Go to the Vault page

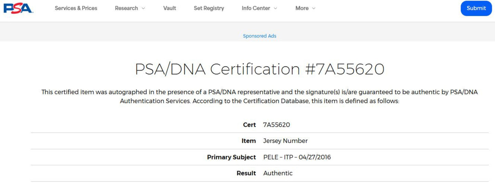pyautogui.click(x=170, y=8)
